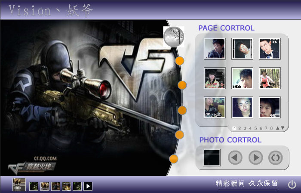Click the 精彩瞬间 久永保留 link text
The image size is (301, 193).
point(247,184)
